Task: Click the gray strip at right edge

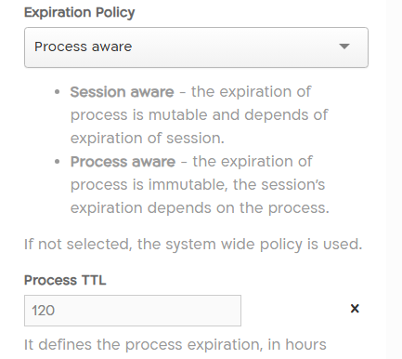Action: pyautogui.click(x=394, y=179)
